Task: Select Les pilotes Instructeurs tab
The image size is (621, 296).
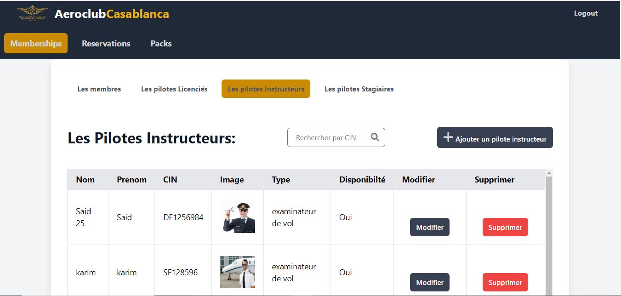Action: coord(266,89)
